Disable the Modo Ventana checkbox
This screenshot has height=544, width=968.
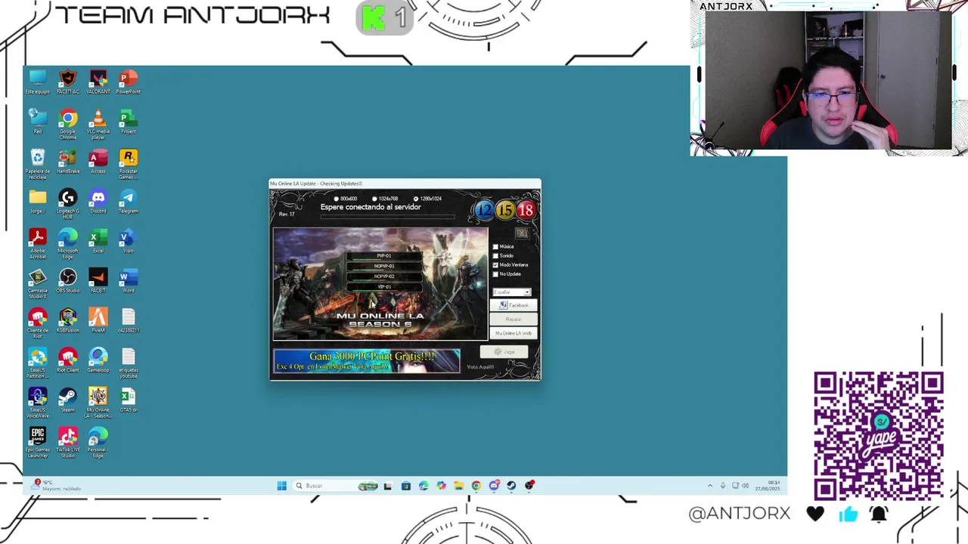(x=495, y=265)
